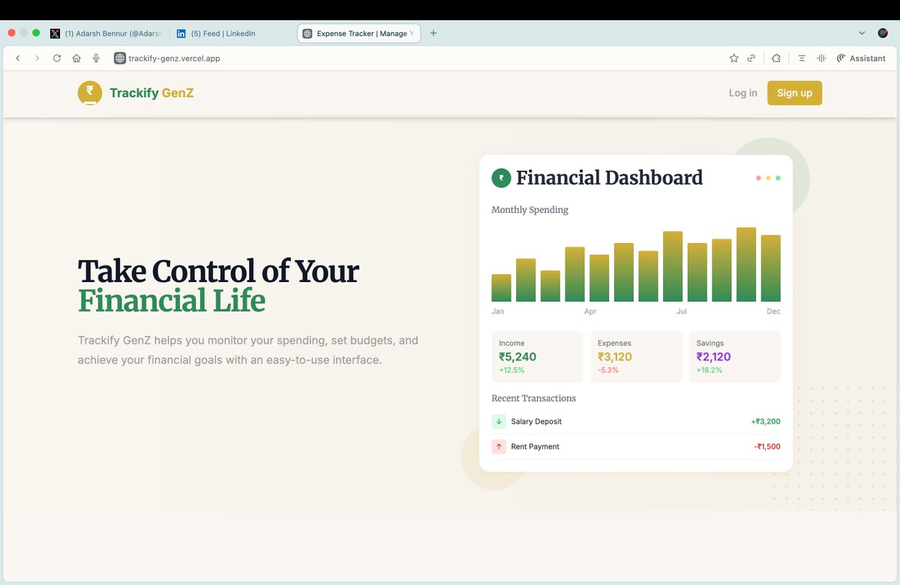The width and height of the screenshot is (900, 585).
Task: Open the browser home page icon
Action: coord(76,58)
